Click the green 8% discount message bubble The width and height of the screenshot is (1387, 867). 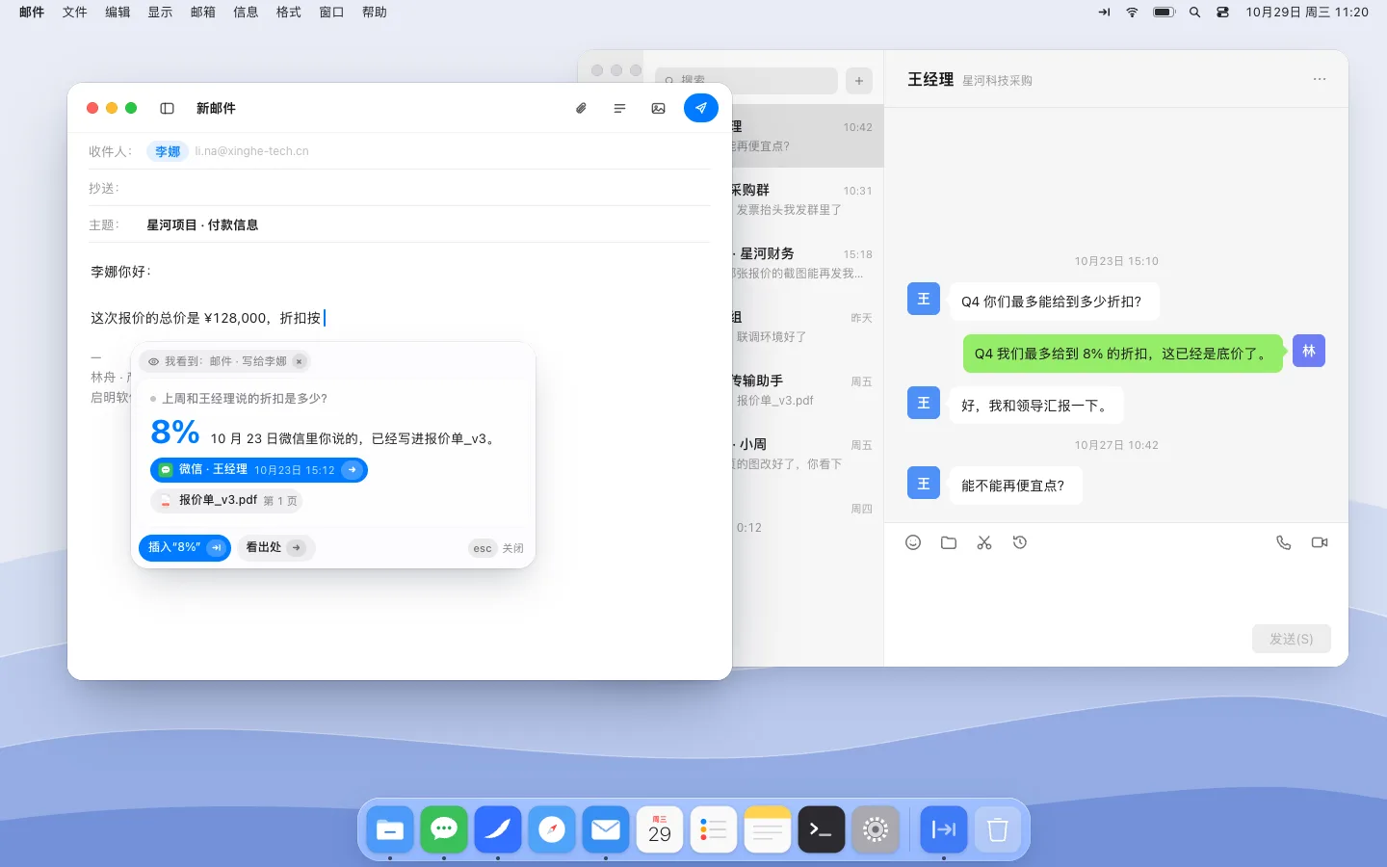[x=1123, y=354]
